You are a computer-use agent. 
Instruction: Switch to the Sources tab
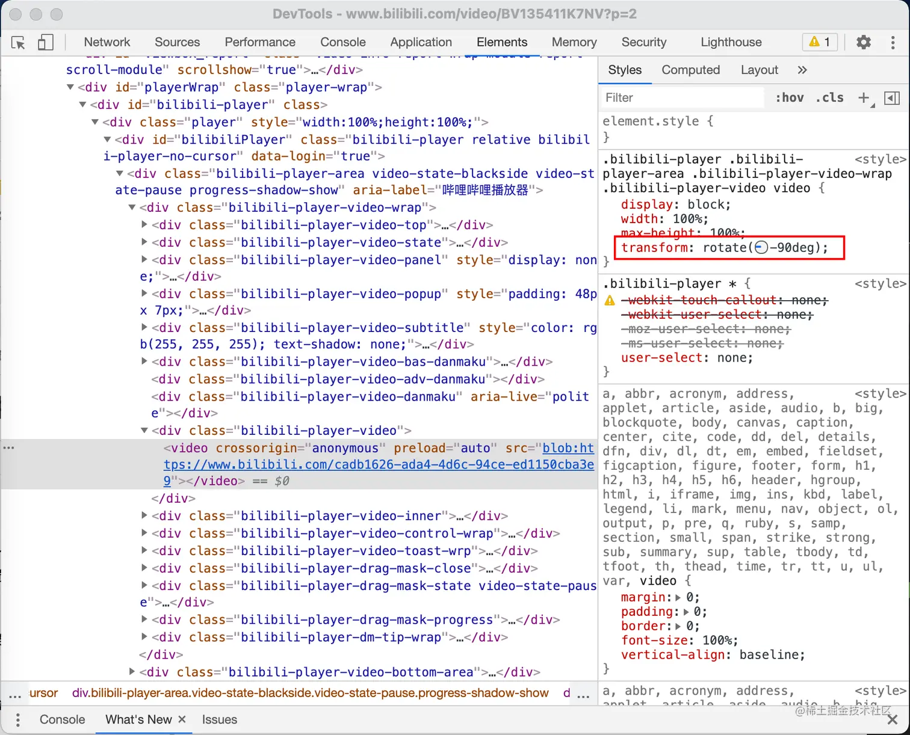[x=177, y=42]
